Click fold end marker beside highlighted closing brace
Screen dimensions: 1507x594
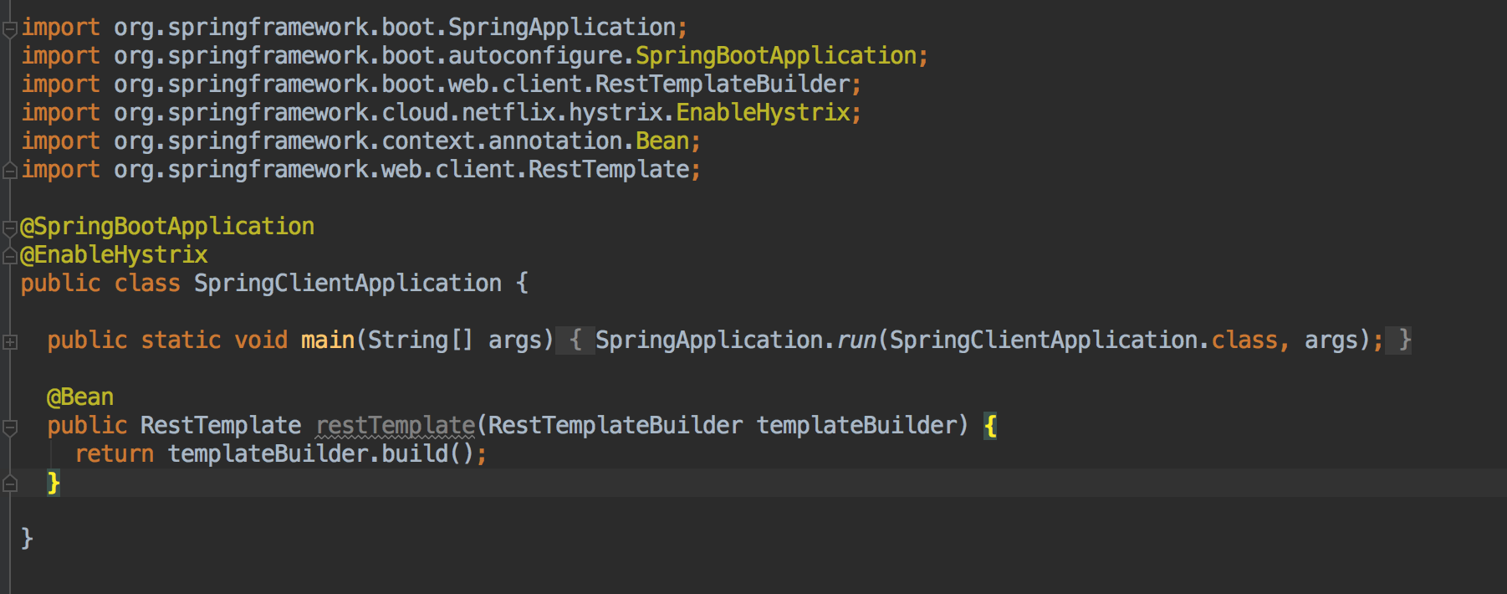point(10,484)
